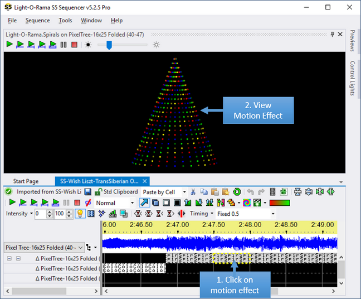Open the Tools menu
This screenshot has height=299, width=361.
(x=65, y=21)
